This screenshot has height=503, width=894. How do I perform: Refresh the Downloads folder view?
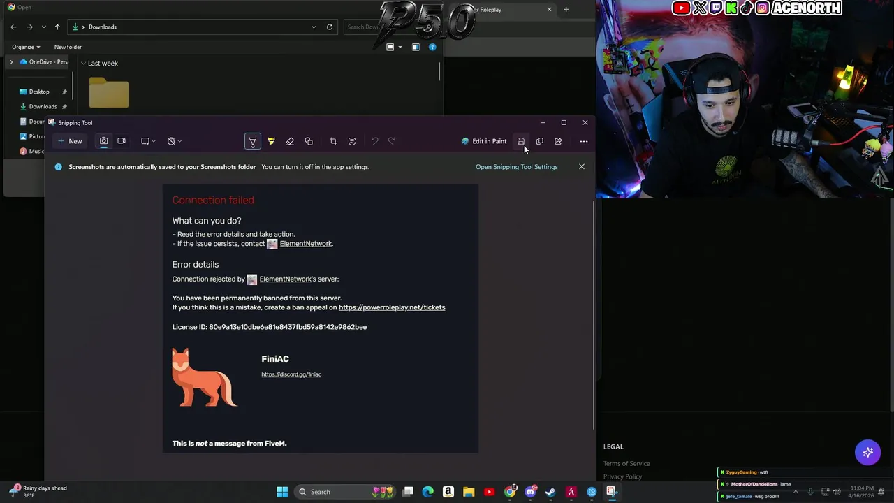pyautogui.click(x=330, y=27)
